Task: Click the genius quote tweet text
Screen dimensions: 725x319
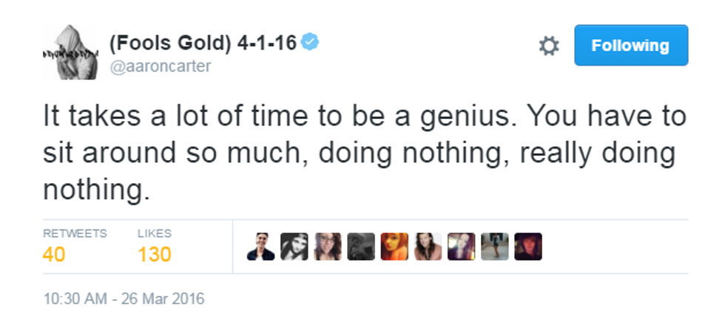Action: 362,154
